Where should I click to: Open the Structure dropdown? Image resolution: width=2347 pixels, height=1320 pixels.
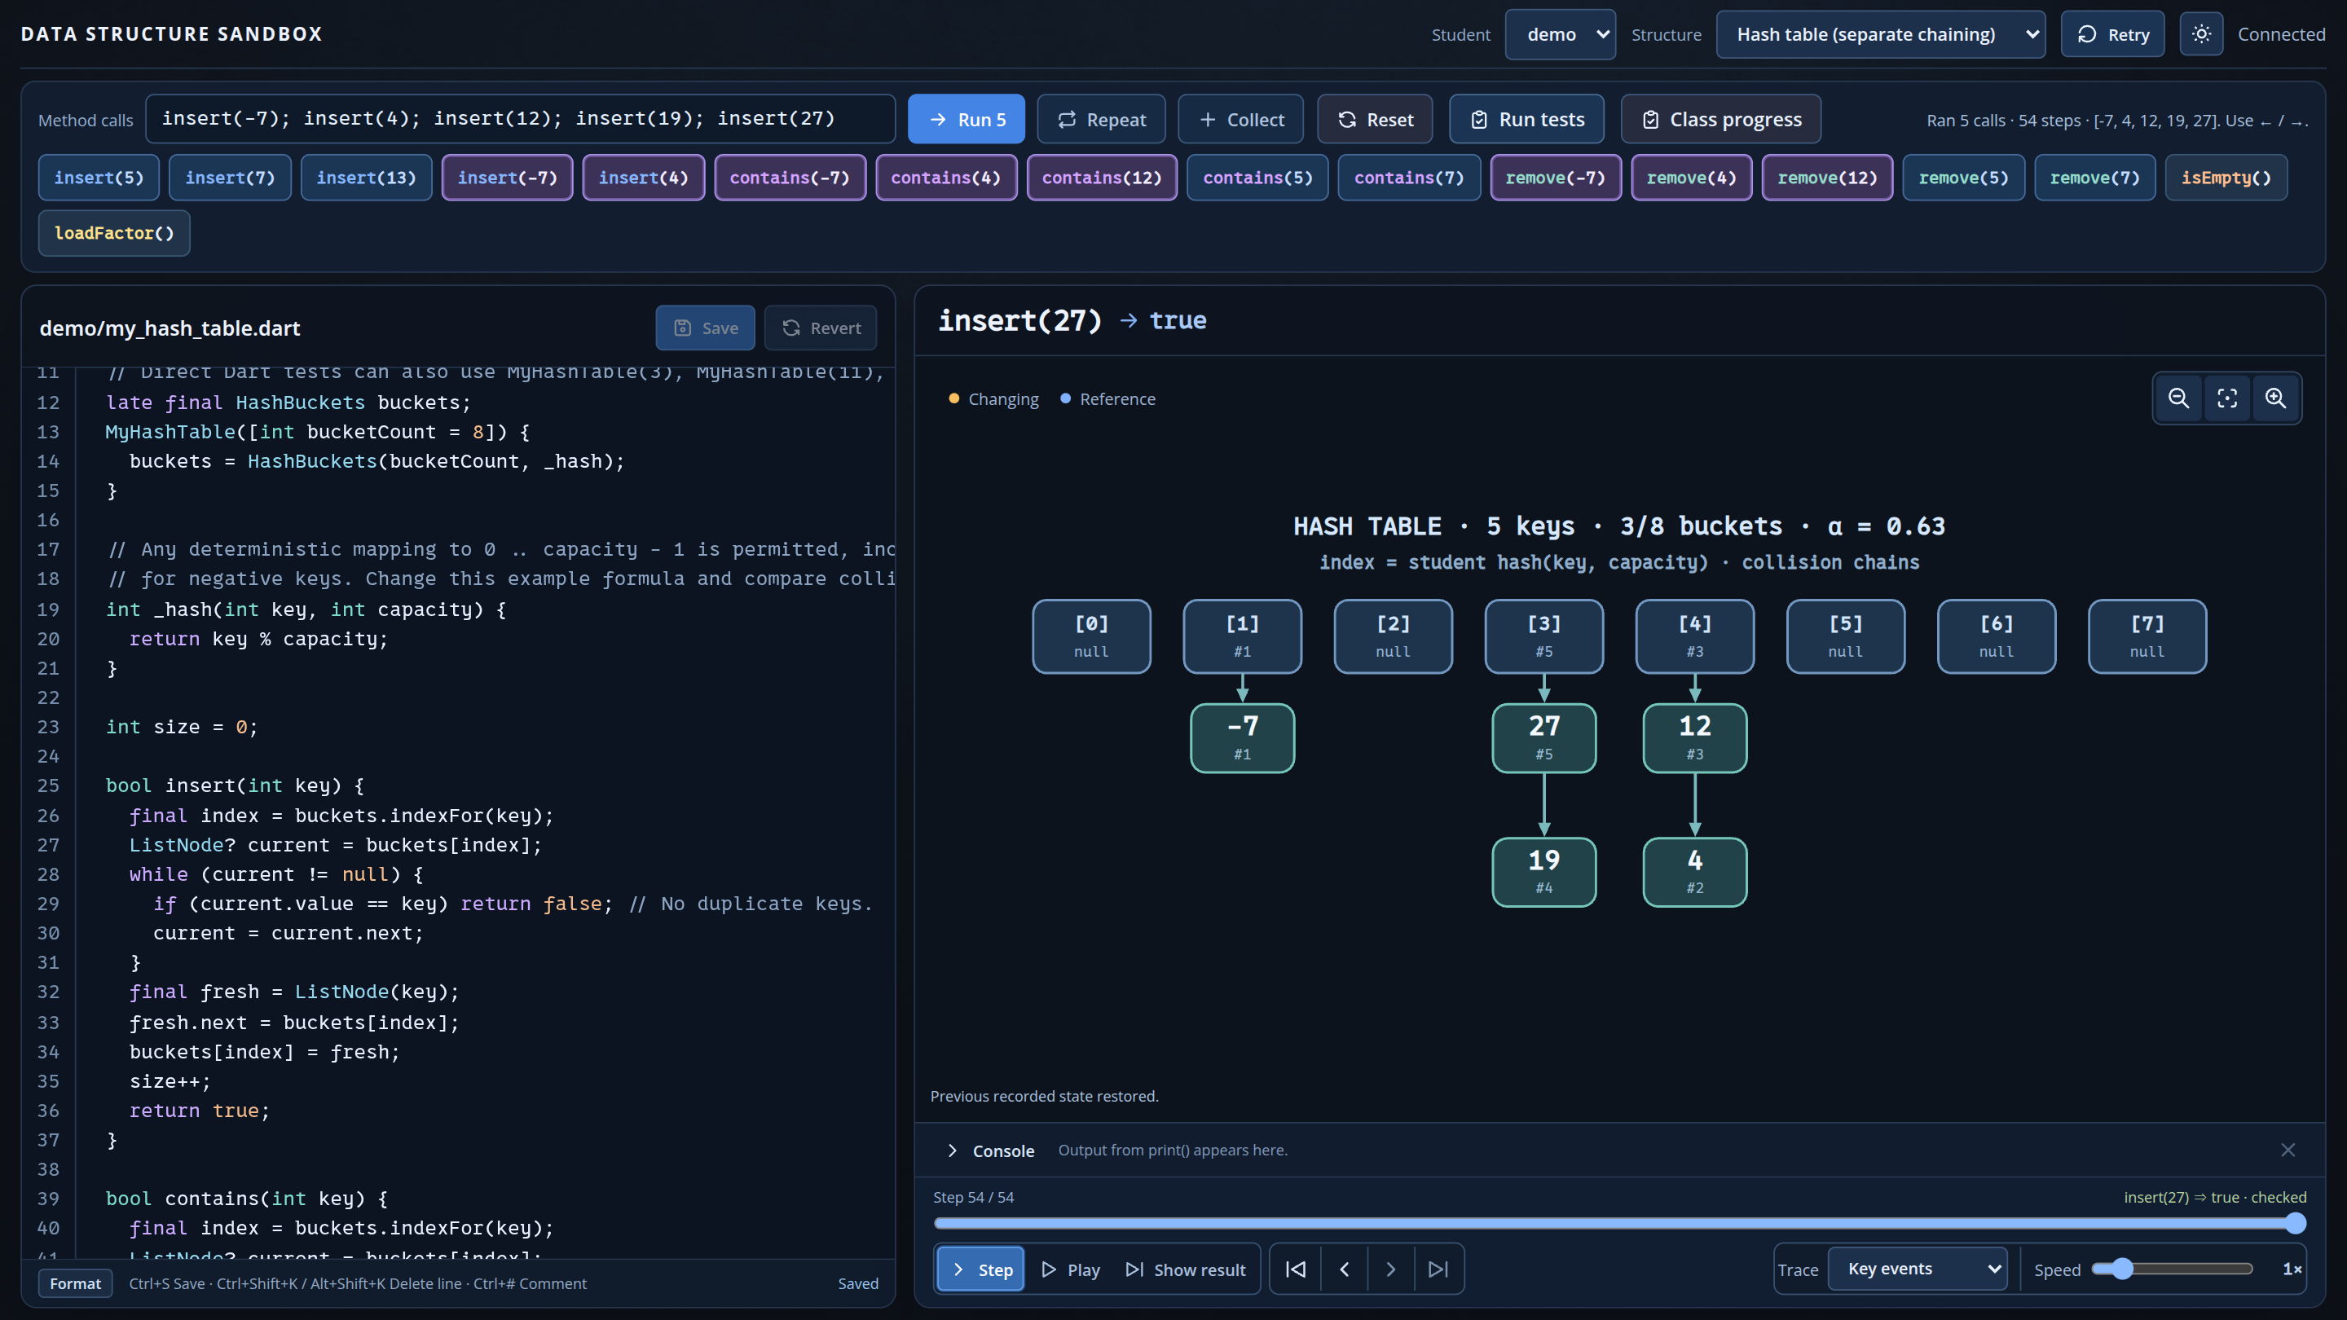tap(1881, 34)
